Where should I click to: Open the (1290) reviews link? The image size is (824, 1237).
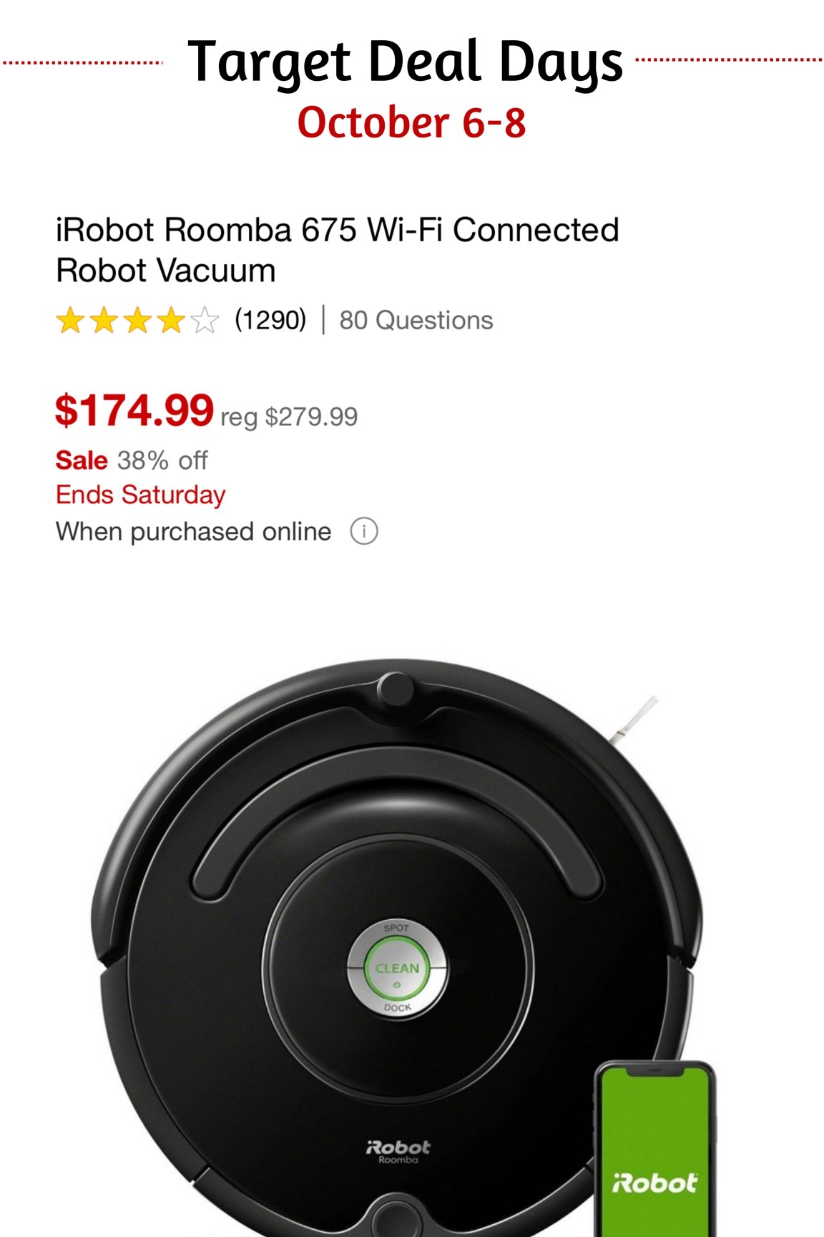[270, 319]
